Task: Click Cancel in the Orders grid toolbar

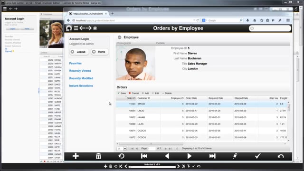Action: (x=134, y=93)
